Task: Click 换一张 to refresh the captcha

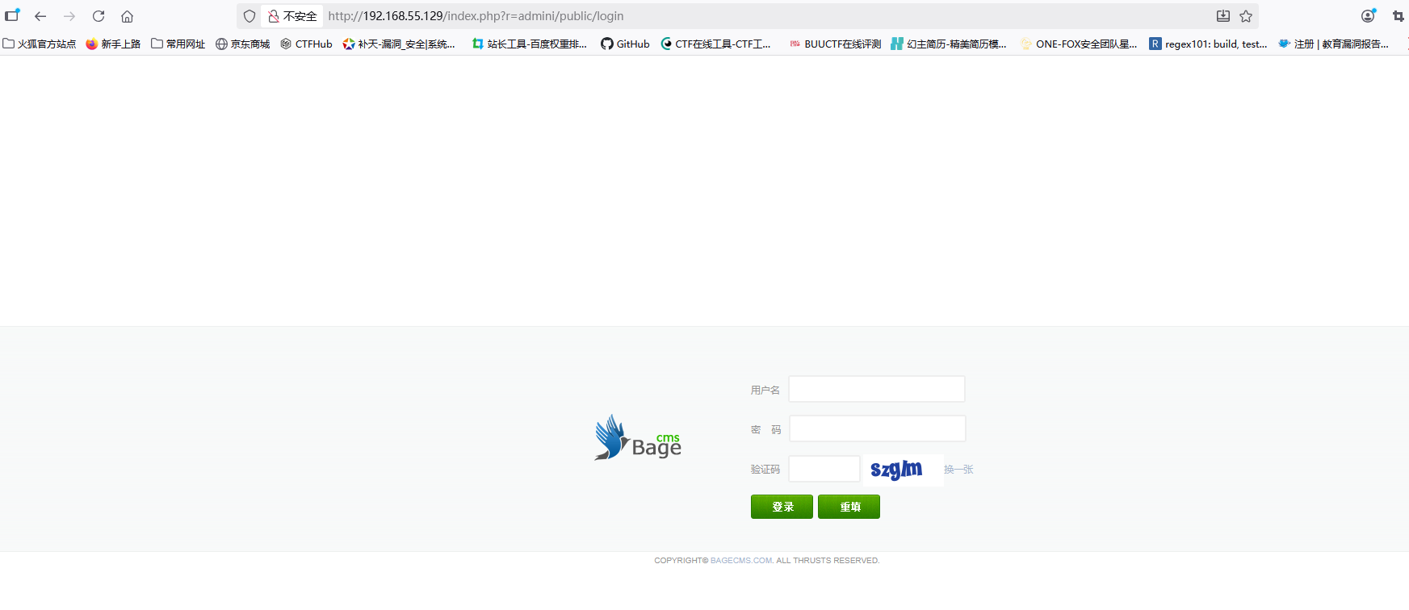Action: pos(958,469)
